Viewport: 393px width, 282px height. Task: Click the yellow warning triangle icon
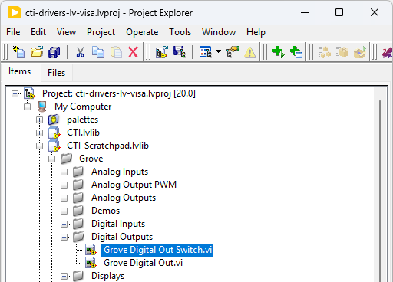249,53
